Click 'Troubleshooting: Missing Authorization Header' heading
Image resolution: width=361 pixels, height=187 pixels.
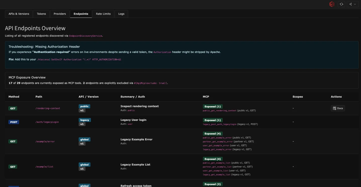tap(44, 47)
